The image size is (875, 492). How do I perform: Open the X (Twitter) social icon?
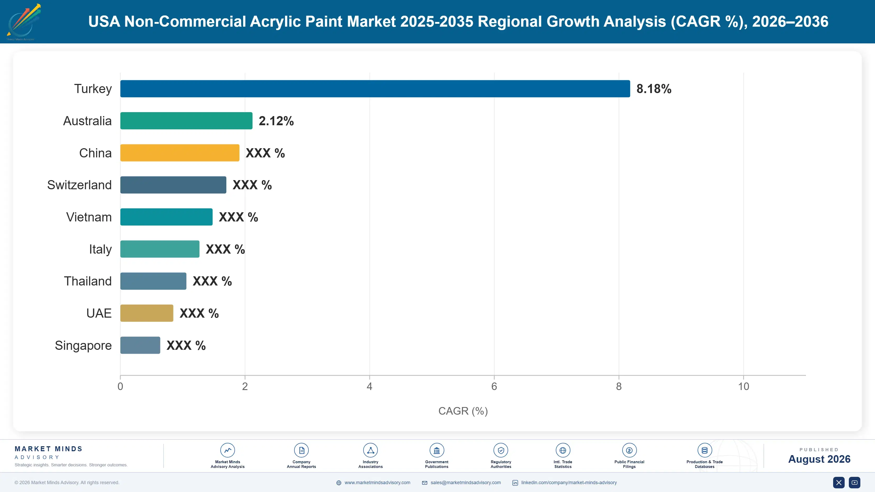[x=839, y=483]
